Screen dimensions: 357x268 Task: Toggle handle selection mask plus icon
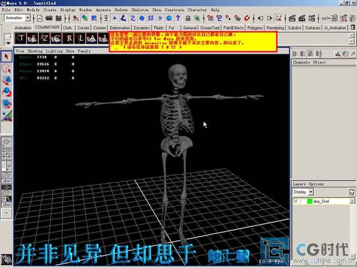[x=114, y=18]
